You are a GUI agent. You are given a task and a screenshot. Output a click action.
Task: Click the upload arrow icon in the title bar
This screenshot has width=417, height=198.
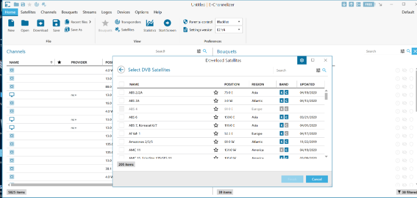[x=351, y=4]
